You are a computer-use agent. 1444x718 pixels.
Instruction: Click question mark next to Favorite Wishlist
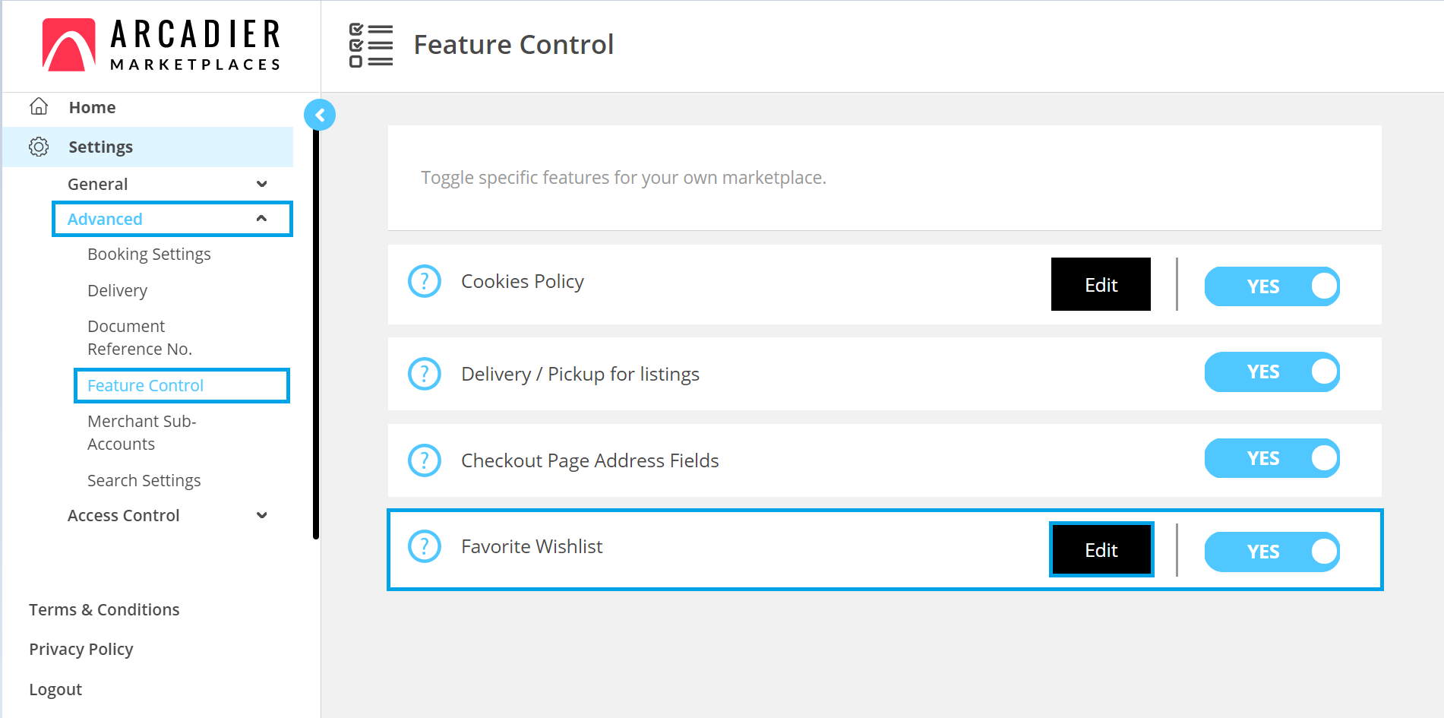pyautogui.click(x=425, y=546)
